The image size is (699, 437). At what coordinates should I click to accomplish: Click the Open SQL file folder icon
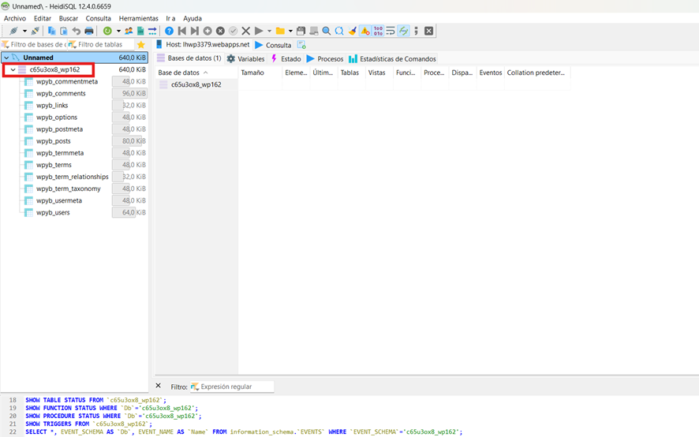tap(280, 31)
